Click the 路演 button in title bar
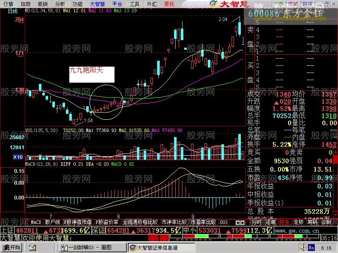Viewport: 338px width, 253px height. pyautogui.click(x=308, y=4)
